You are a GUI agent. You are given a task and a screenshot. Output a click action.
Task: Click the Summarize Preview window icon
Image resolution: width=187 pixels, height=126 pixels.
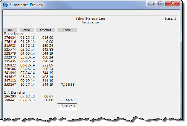[6, 5]
